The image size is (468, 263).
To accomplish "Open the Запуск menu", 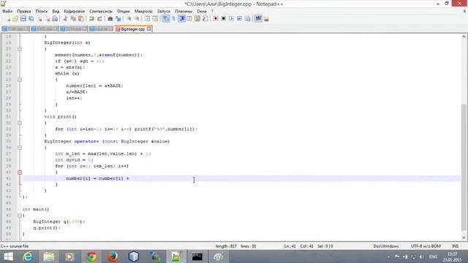I will pos(164,11).
